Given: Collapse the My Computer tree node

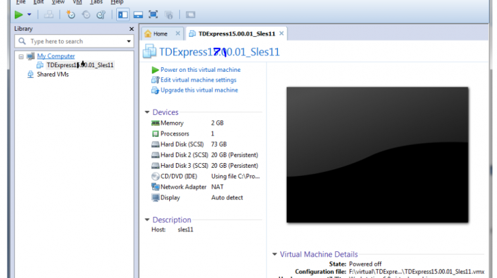Looking at the screenshot, I should click(21, 56).
